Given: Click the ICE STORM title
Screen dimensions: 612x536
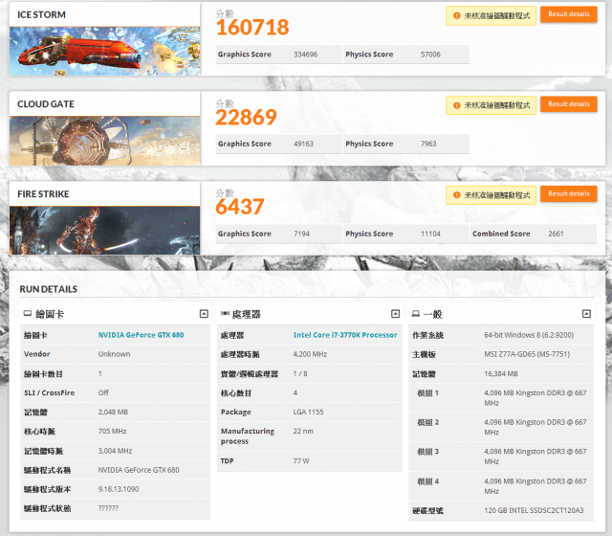Looking at the screenshot, I should 41,15.
